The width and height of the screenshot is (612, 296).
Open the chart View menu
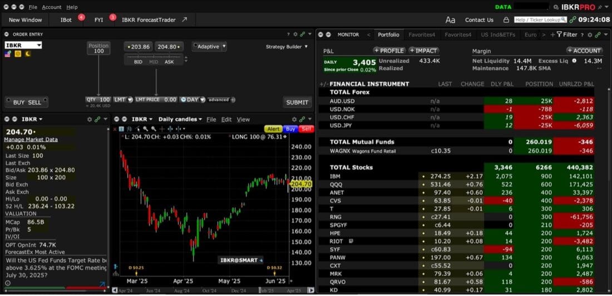(x=243, y=119)
